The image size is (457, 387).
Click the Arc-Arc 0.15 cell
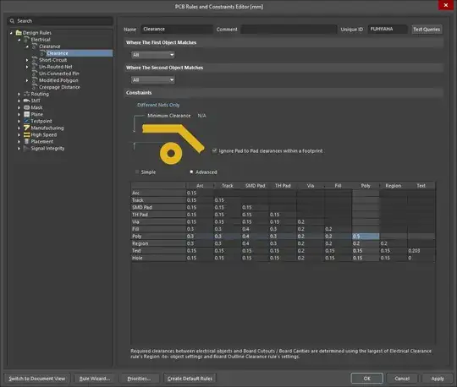pyautogui.click(x=200, y=193)
